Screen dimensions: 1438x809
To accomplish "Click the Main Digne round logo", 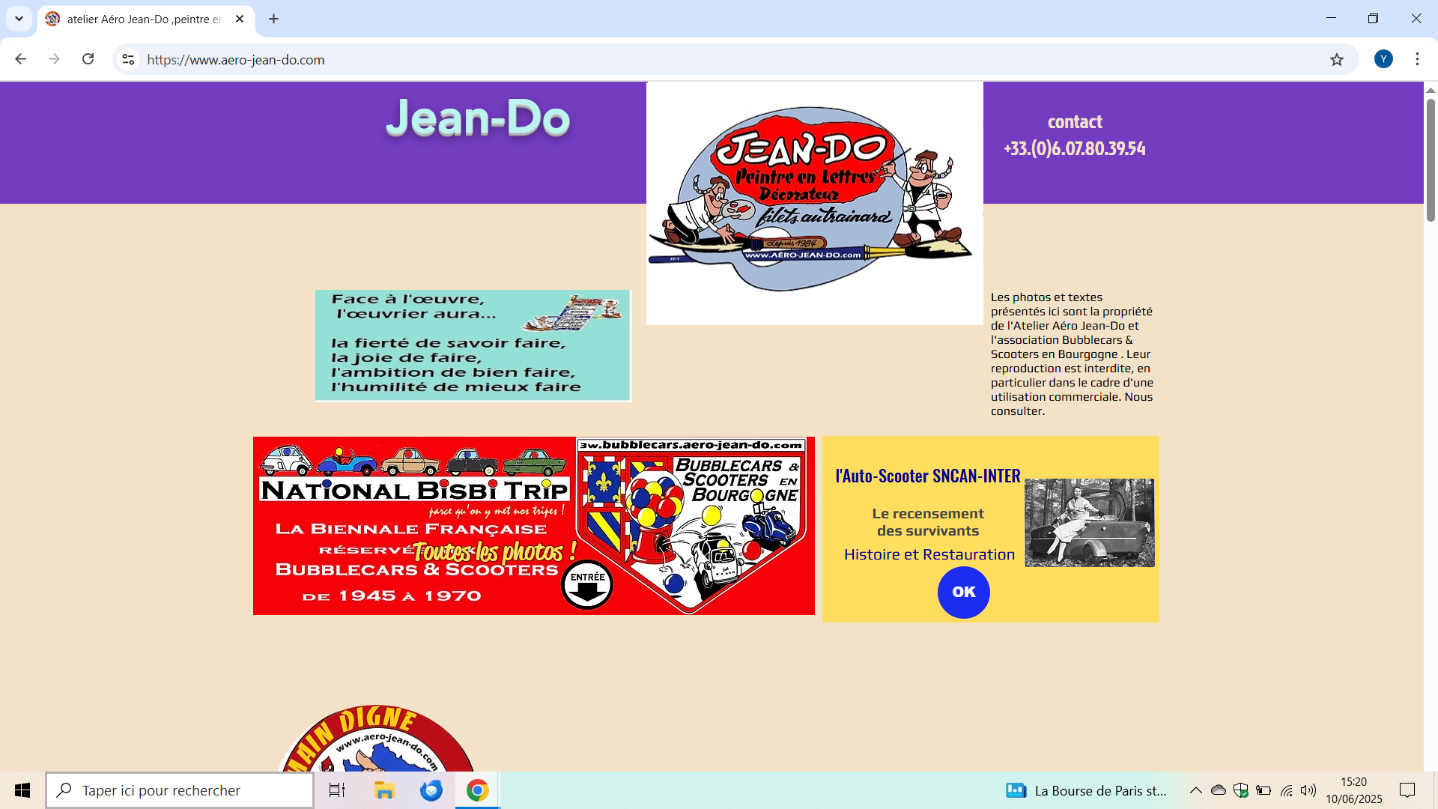I will (x=376, y=738).
